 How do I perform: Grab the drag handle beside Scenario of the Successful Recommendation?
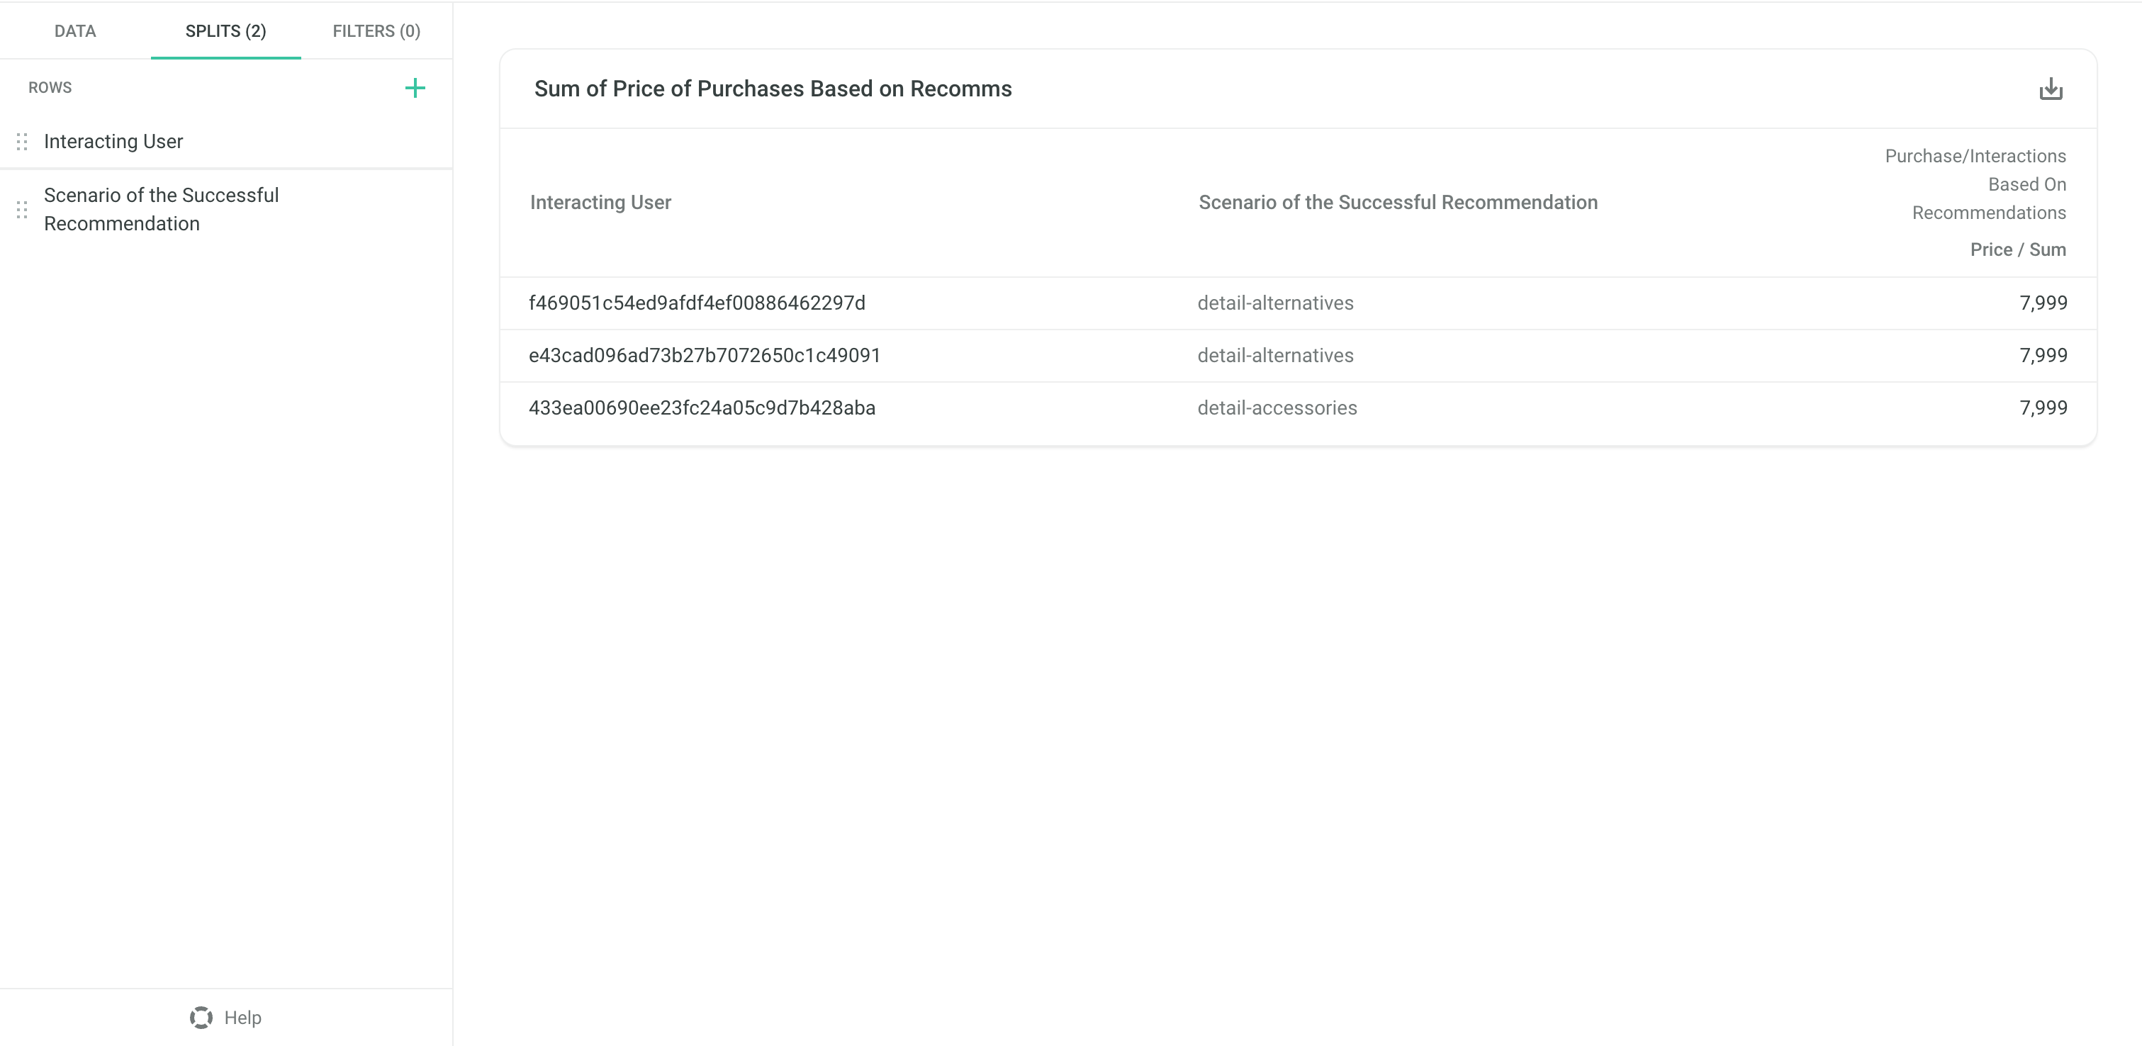[23, 210]
